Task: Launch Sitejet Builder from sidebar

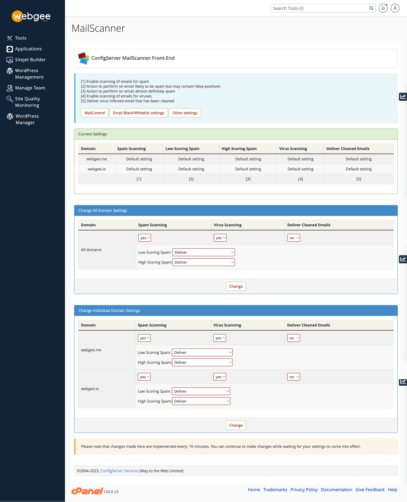Action: pos(26,60)
